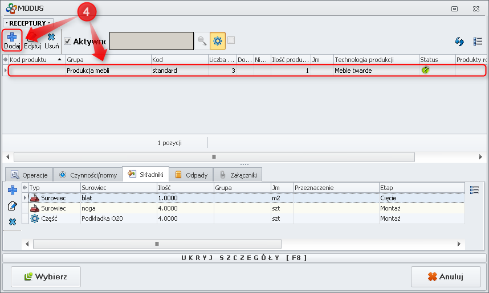Sort by the Kod produktu column header
This screenshot has width=489, height=293.
pyautogui.click(x=33, y=59)
